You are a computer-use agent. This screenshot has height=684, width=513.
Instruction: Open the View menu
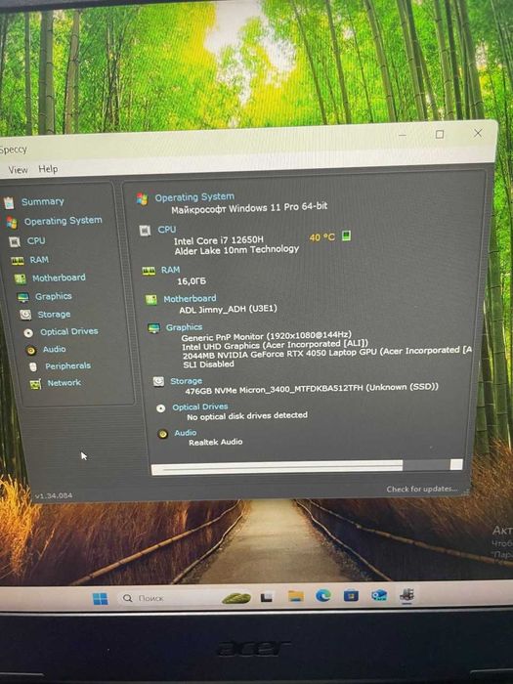[18, 170]
